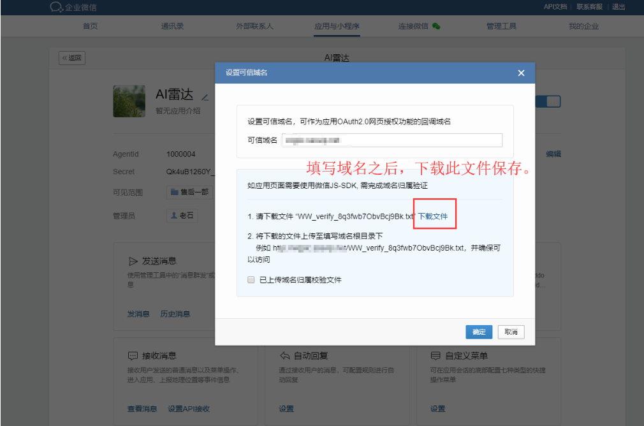Click the person icon beside 老石
This screenshot has width=644, height=426.
pos(174,216)
